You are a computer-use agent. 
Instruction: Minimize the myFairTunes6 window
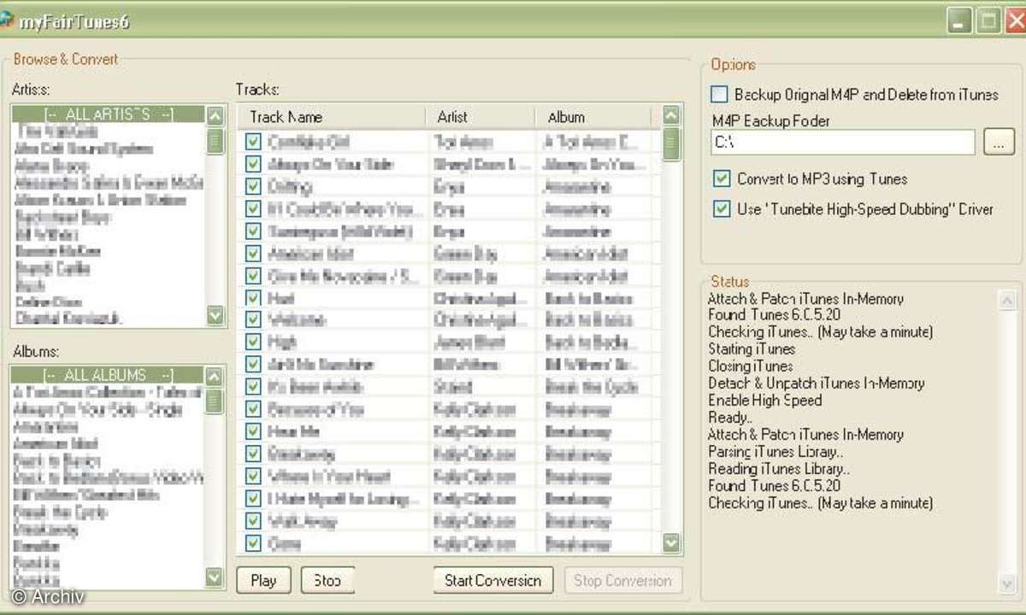coord(959,21)
